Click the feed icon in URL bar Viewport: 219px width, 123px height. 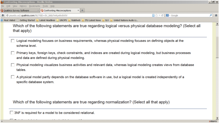[x=153, y=15]
